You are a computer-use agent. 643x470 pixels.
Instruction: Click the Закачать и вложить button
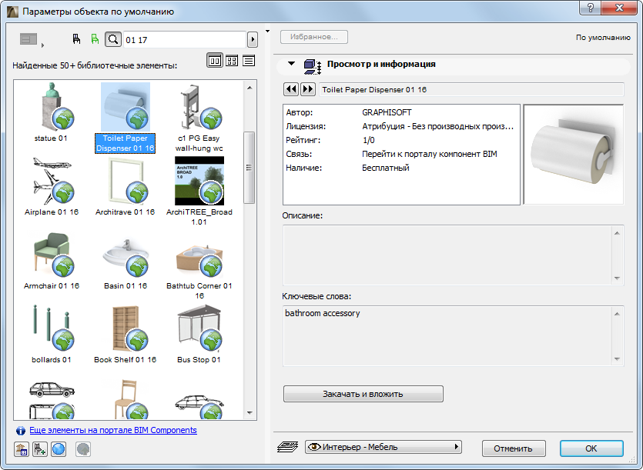(363, 394)
